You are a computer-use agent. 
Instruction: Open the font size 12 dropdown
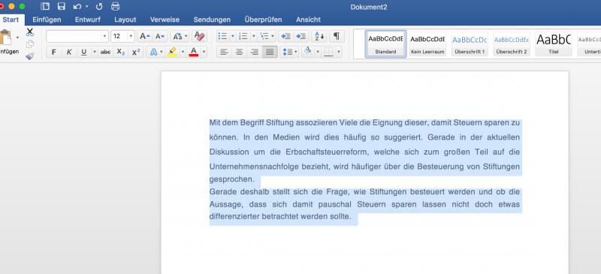(131, 36)
